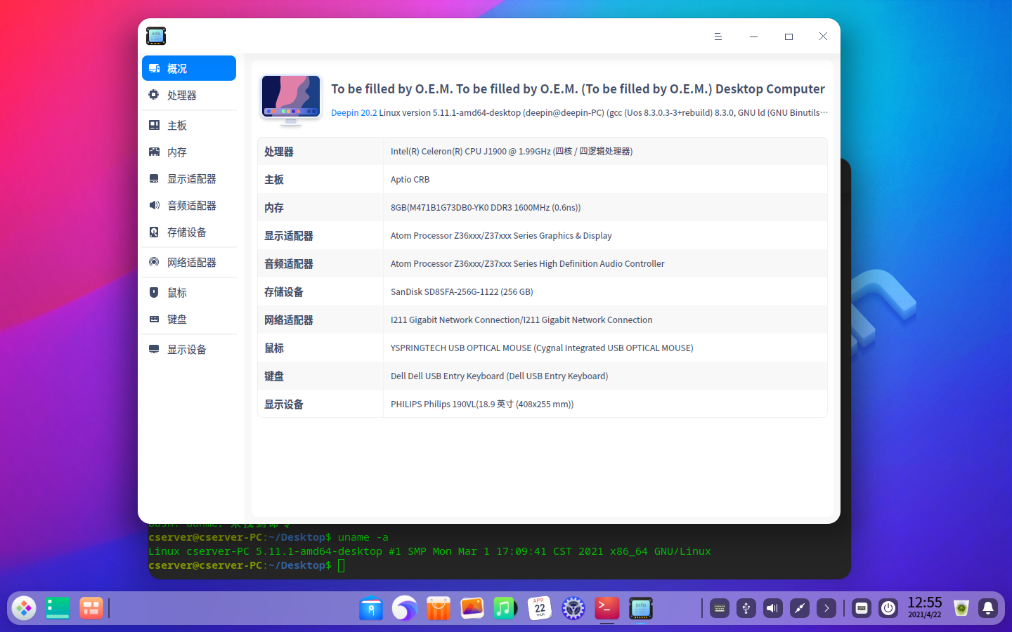Viewport: 1012px width, 632px height.
Task: Open the App Store dock icon
Action: pos(439,608)
